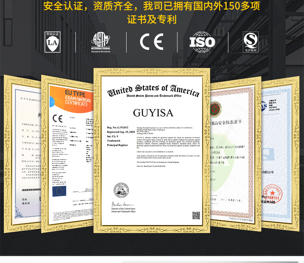This screenshot has height=263, width=304.
Task: Click 'Reg. No. 6,155,012' text
Action: (x=117, y=127)
